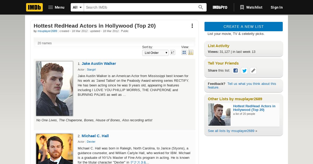Switch to detailed list view

coord(191,53)
